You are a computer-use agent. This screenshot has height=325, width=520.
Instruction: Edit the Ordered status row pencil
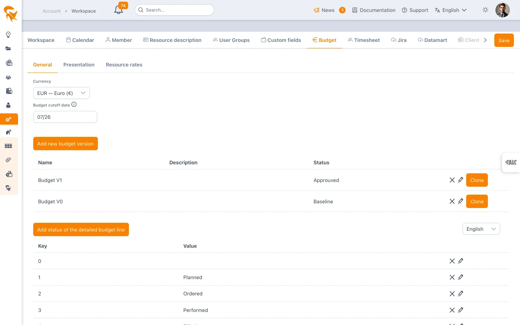pyautogui.click(x=460, y=294)
